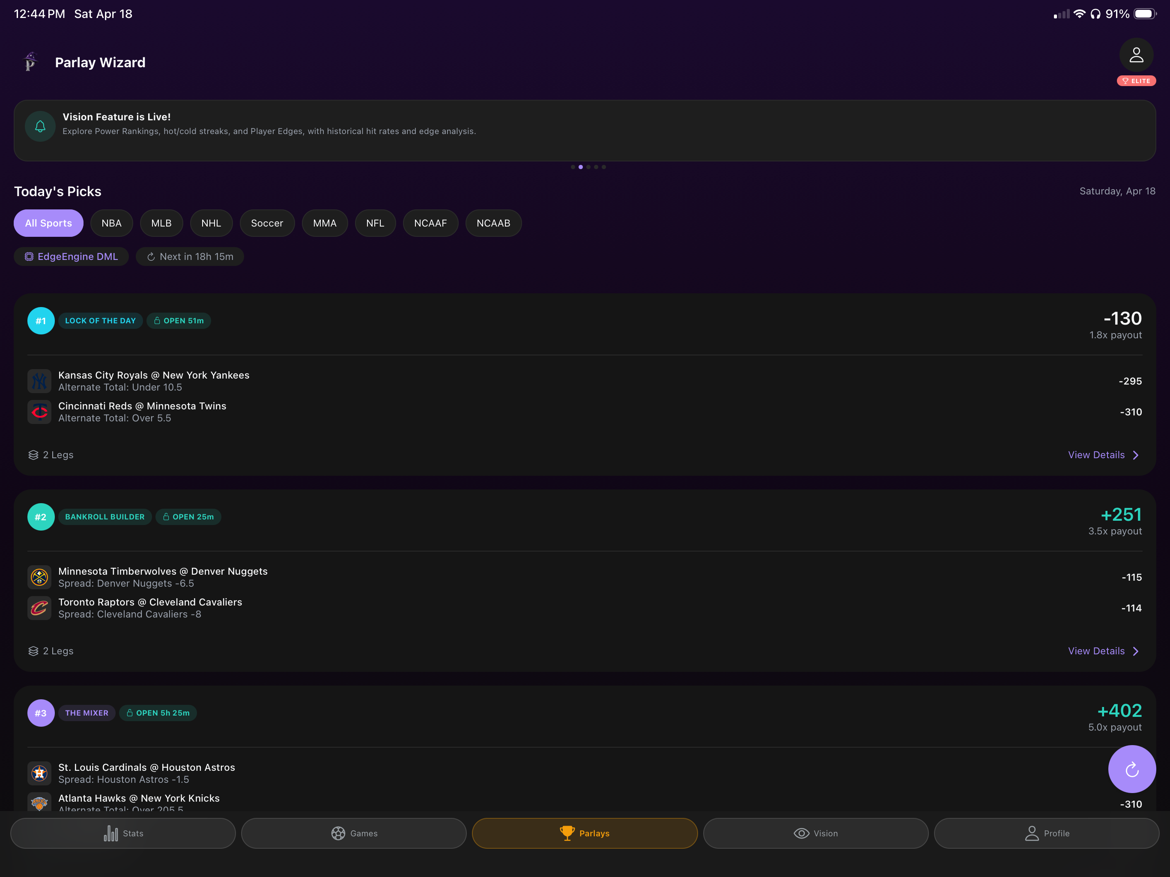Tap the EdgeEngine DML chip
This screenshot has height=877, width=1170.
pos(72,257)
